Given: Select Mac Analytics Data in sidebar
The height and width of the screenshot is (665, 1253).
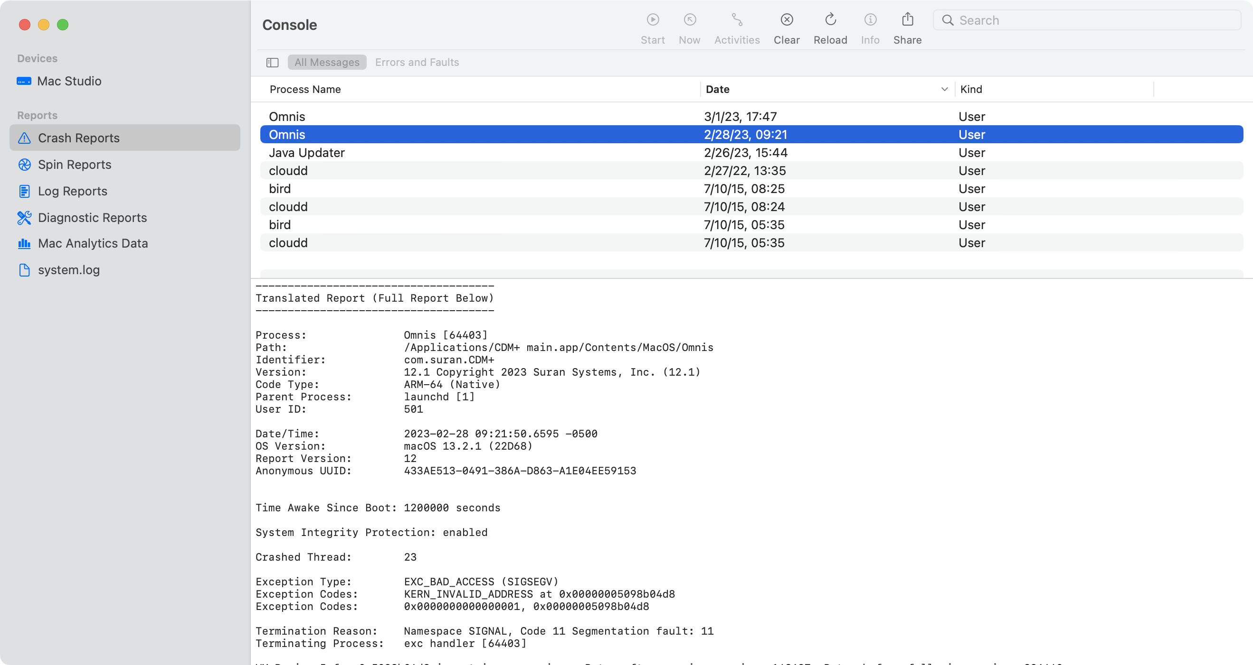Looking at the screenshot, I should click(93, 243).
